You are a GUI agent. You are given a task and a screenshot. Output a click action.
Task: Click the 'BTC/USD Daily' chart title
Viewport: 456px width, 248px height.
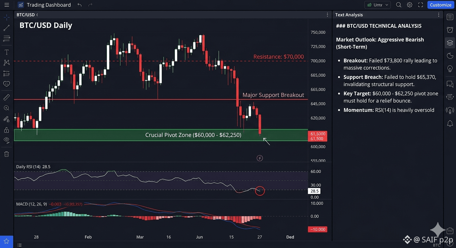(x=46, y=25)
